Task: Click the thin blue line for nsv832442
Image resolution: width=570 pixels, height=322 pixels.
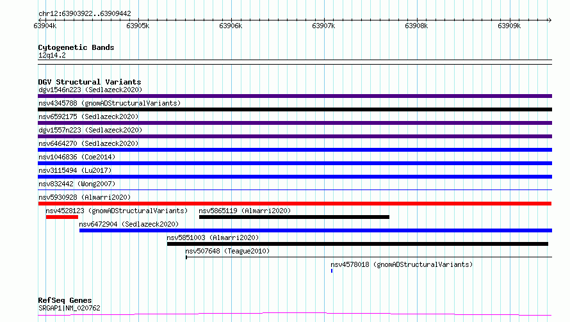Action: click(x=295, y=189)
